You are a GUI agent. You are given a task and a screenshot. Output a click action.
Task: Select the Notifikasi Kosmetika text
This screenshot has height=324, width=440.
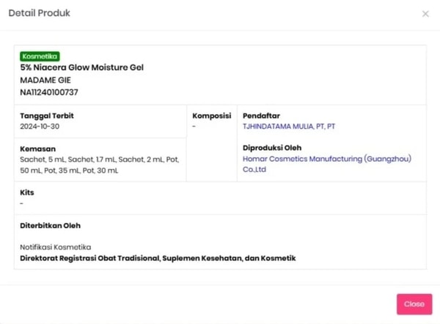pos(56,247)
